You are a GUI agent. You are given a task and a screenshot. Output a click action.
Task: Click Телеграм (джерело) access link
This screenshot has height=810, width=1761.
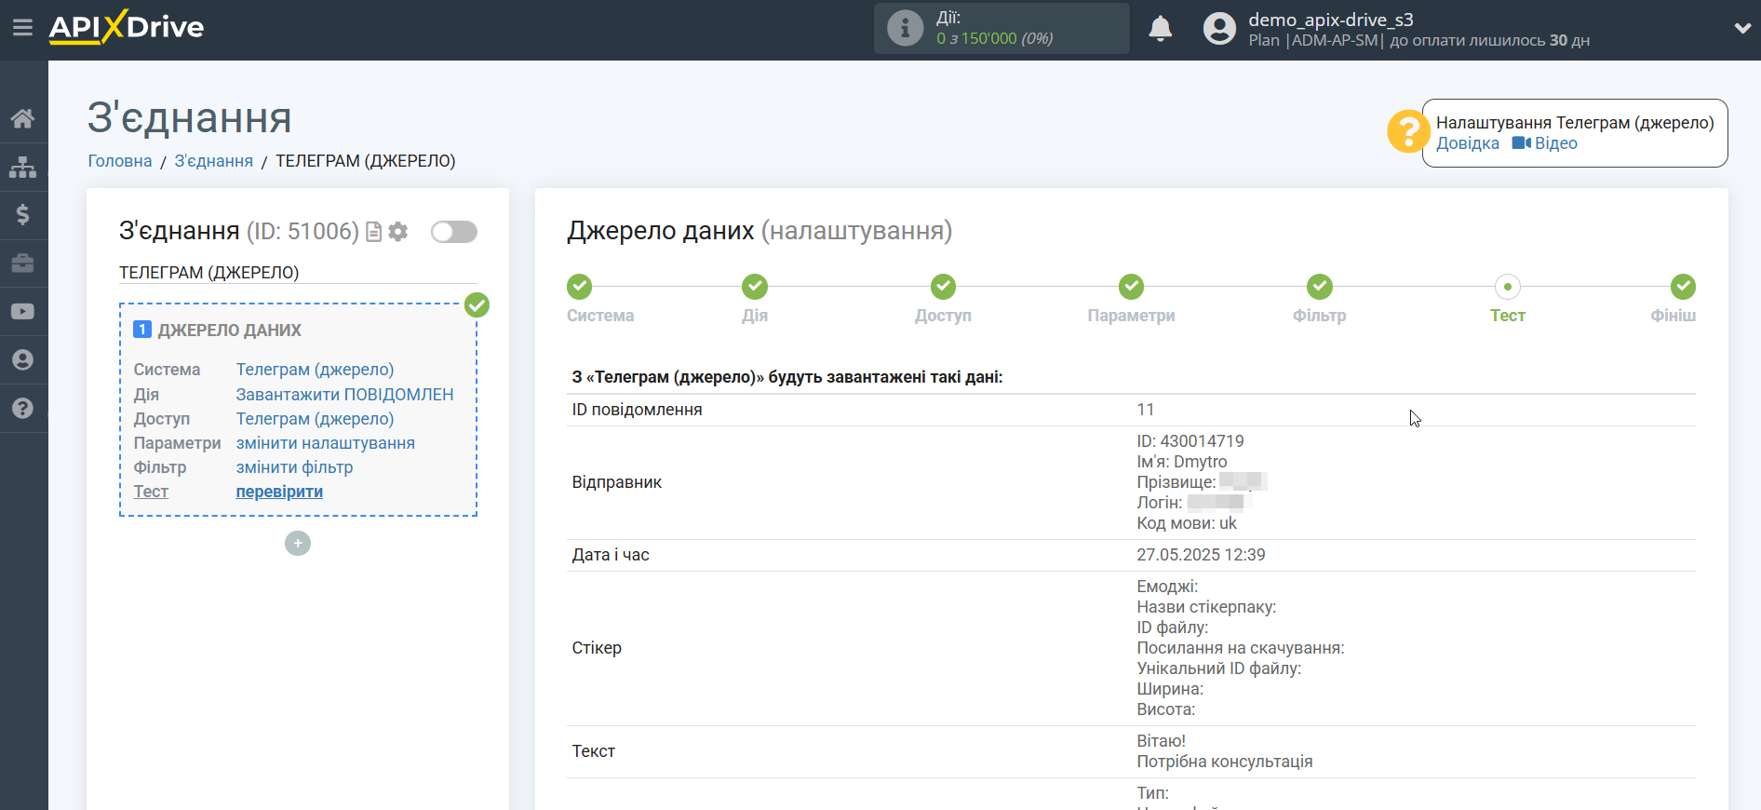coord(315,419)
